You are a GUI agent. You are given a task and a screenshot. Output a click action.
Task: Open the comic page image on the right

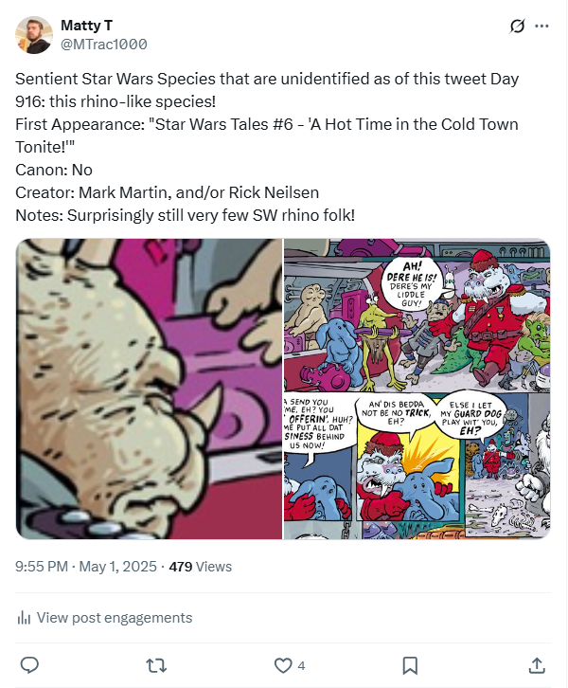[417, 389]
